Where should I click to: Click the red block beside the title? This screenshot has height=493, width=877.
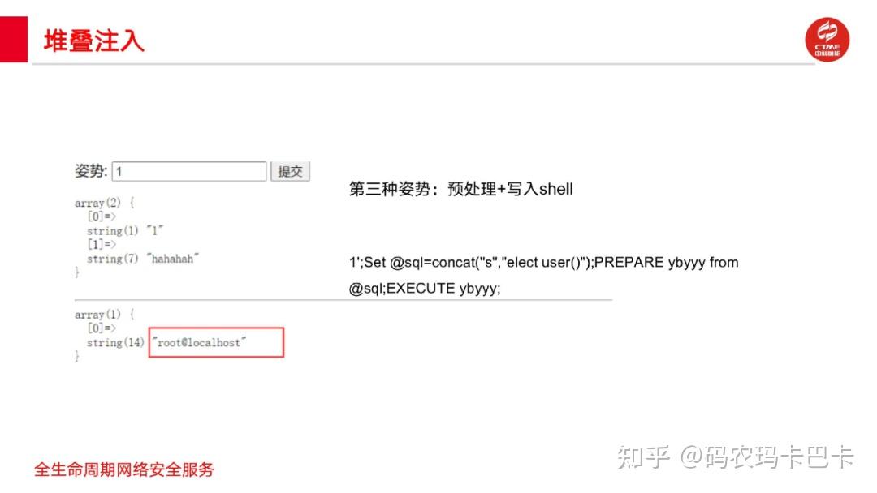pos(14,39)
